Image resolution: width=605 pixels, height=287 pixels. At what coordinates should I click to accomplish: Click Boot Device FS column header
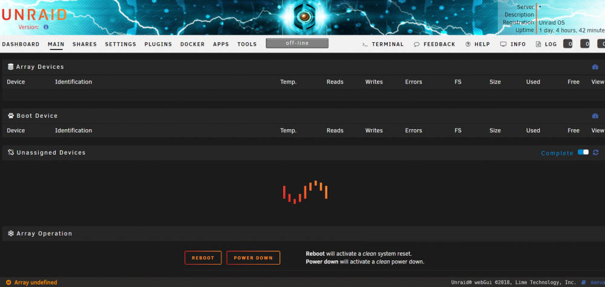[x=458, y=131]
